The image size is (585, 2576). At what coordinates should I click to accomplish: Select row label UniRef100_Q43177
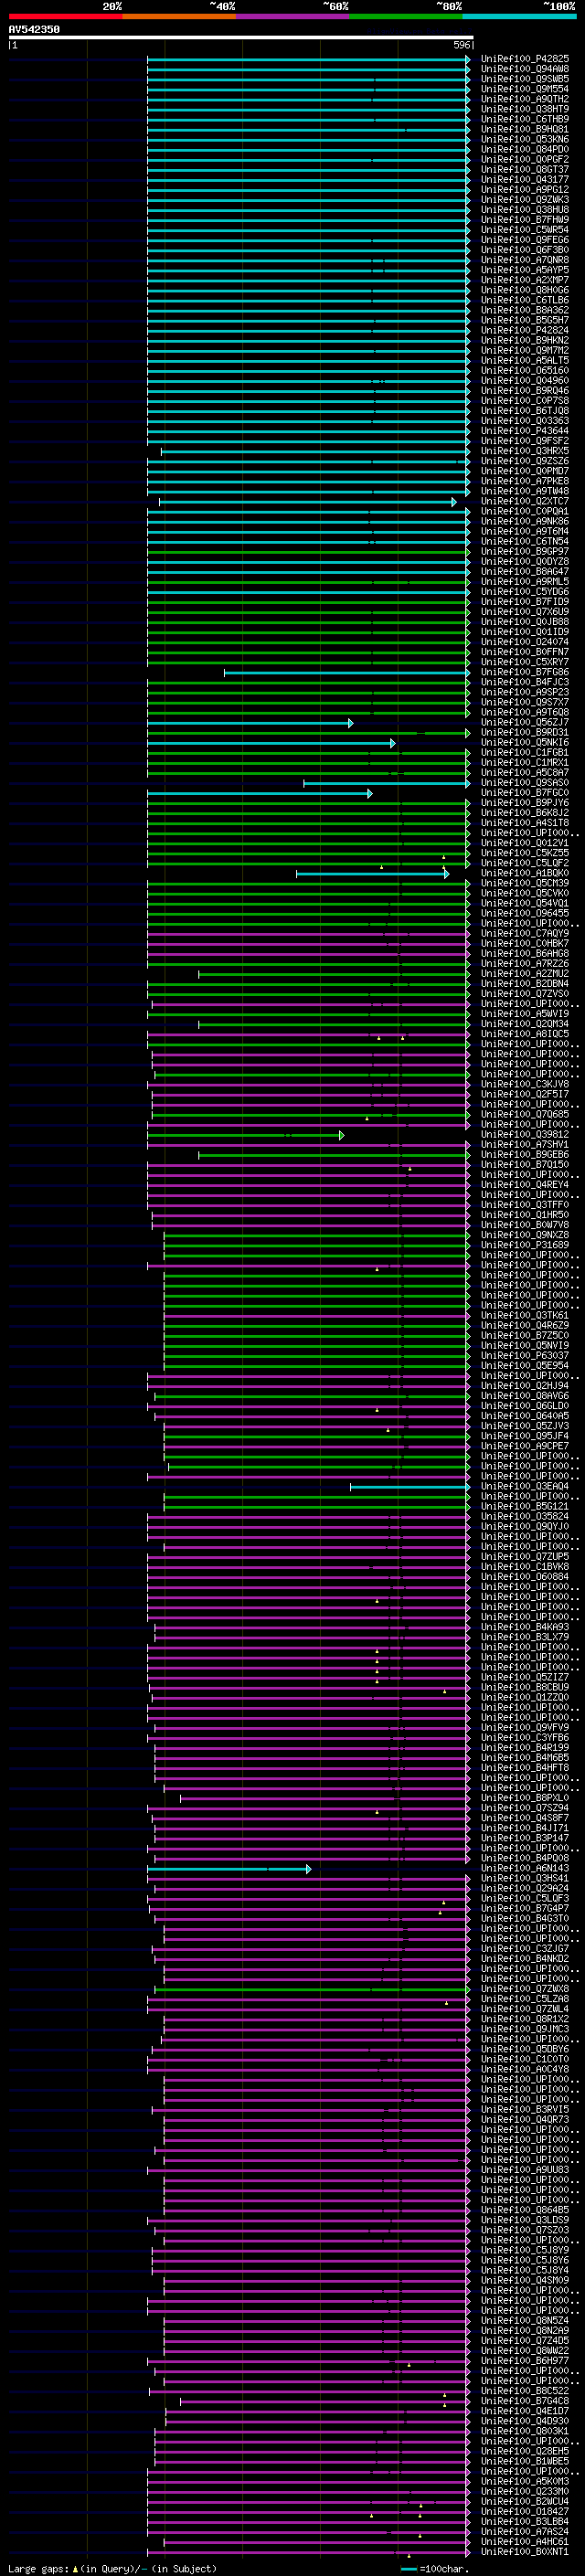525,179
